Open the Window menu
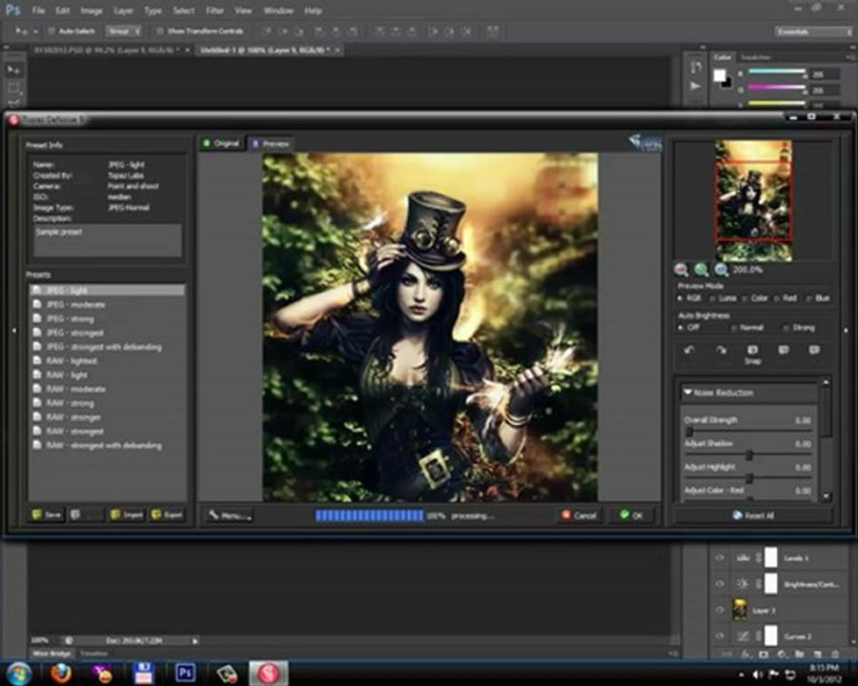858x686 pixels. (x=278, y=10)
